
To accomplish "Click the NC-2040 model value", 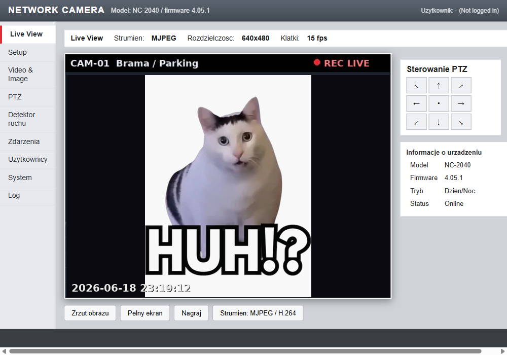I will click(457, 165).
